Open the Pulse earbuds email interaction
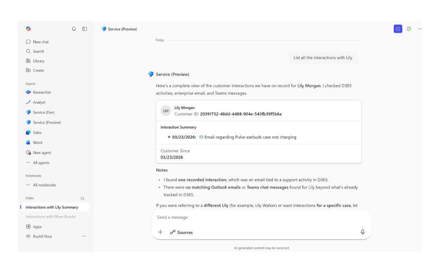 pyautogui.click(x=250, y=137)
